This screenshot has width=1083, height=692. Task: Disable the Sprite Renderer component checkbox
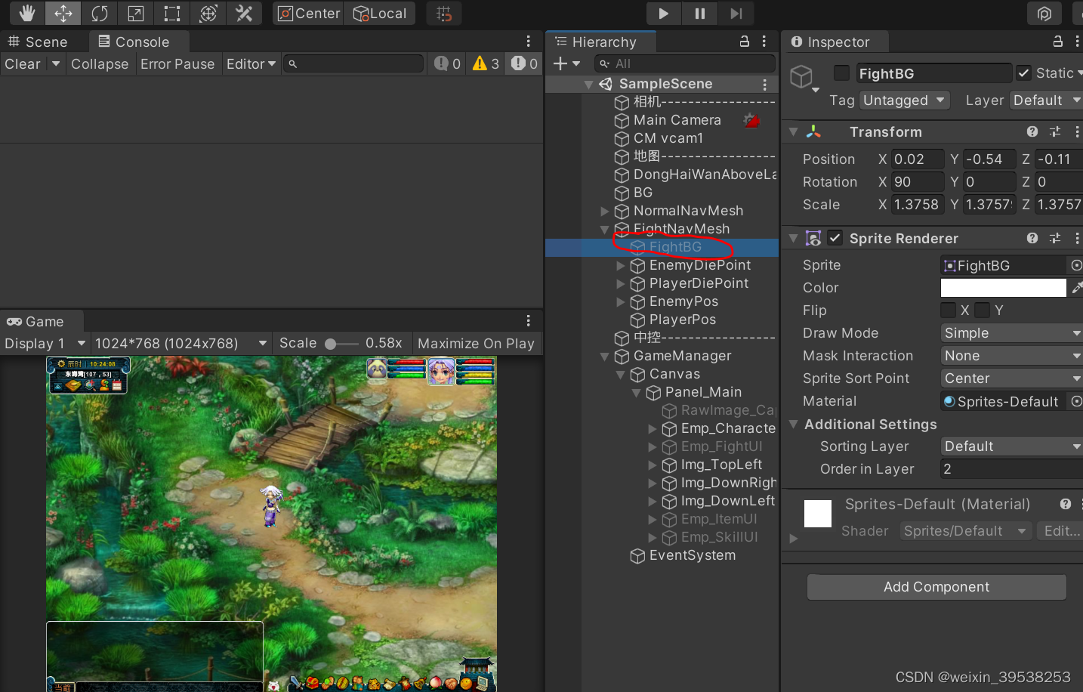pyautogui.click(x=835, y=238)
